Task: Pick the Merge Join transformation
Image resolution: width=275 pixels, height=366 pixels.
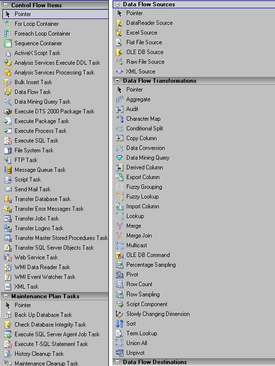Action: coord(194,236)
